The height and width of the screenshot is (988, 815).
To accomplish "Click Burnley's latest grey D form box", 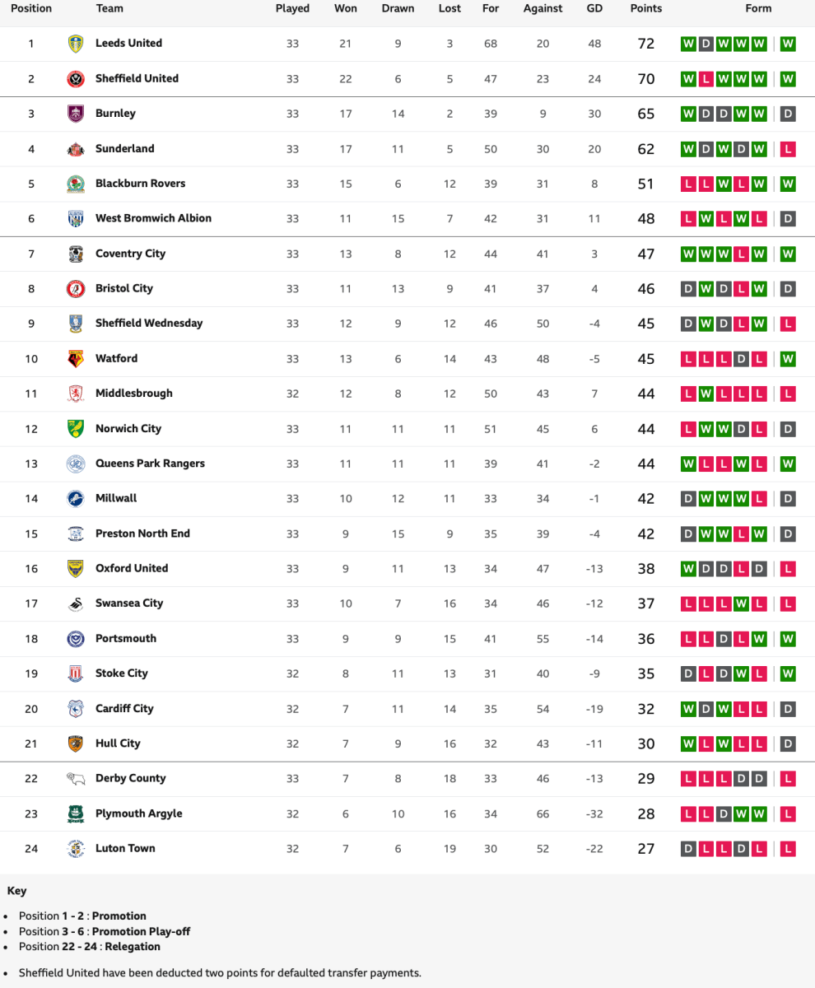I will (788, 114).
